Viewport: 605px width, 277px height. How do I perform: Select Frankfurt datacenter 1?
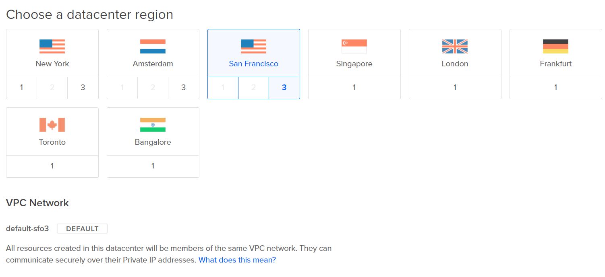coord(555,88)
